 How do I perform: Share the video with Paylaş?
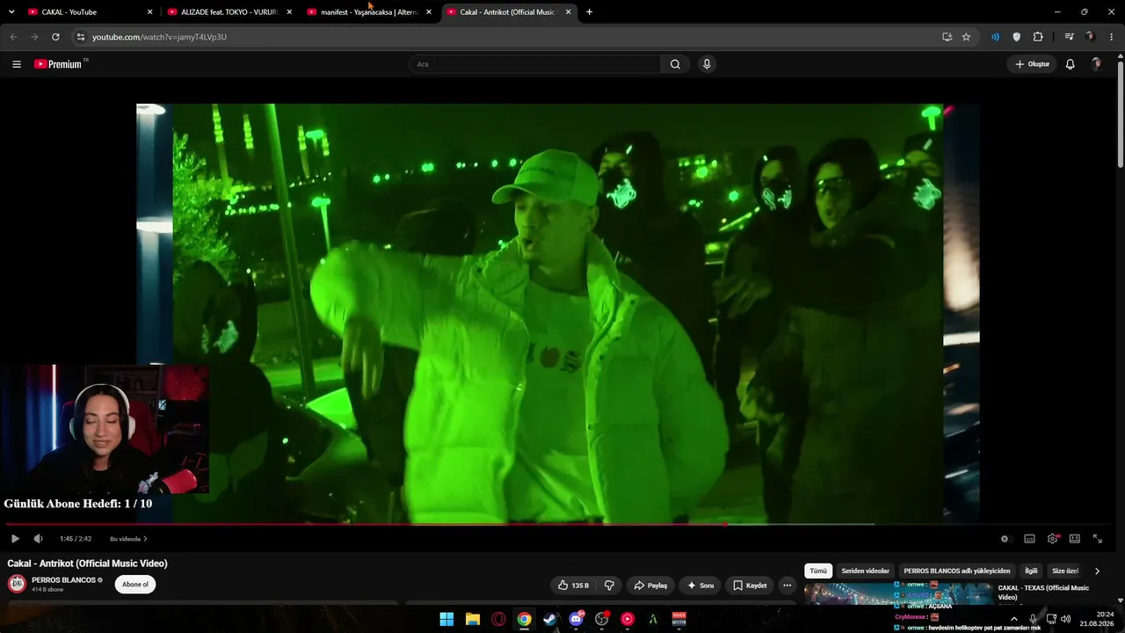coord(650,586)
